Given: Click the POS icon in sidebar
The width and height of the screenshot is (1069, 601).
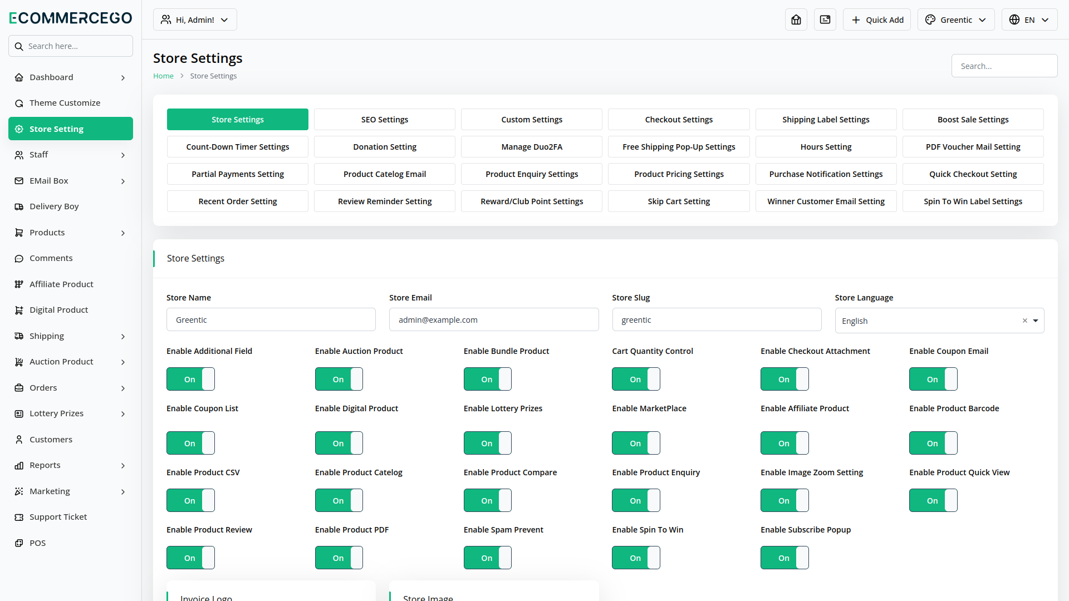Looking at the screenshot, I should click(19, 543).
